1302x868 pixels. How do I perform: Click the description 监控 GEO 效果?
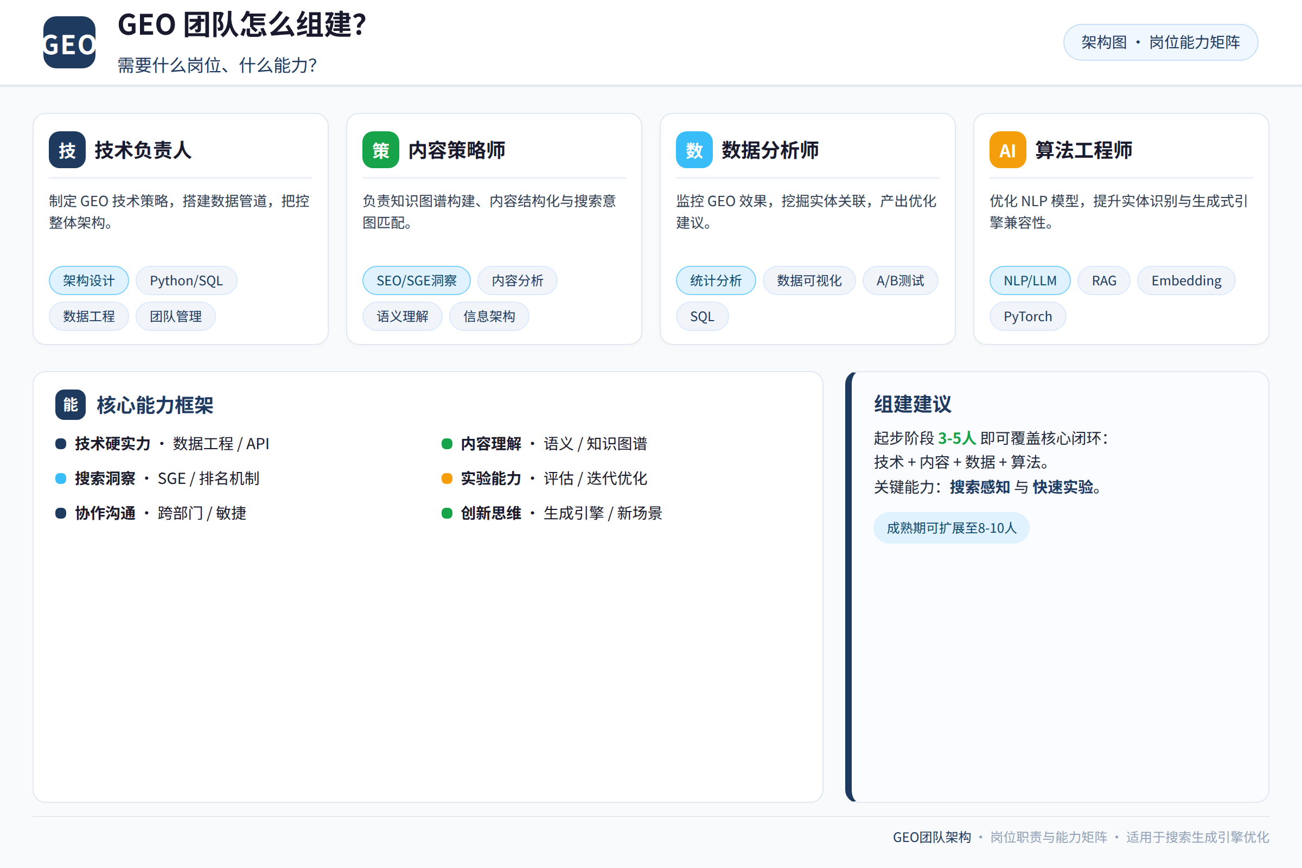(x=806, y=212)
